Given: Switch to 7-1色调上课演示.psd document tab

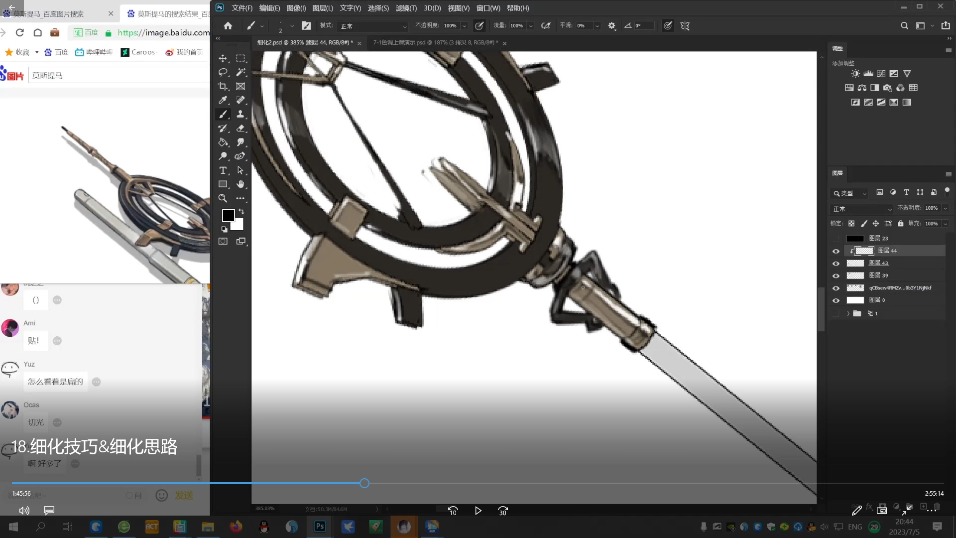Looking at the screenshot, I should coord(435,43).
